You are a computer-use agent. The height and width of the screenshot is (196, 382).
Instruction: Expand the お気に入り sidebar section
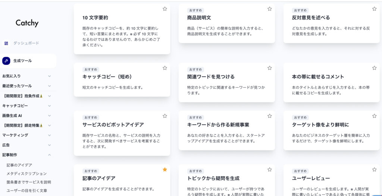click(49, 76)
